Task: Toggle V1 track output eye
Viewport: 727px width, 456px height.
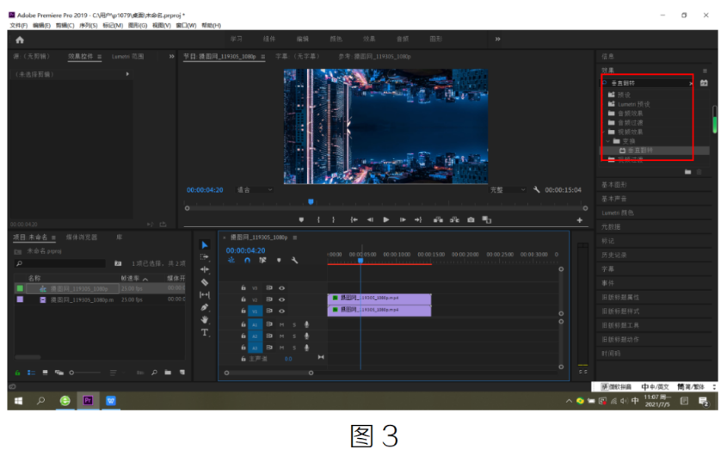Action: pyautogui.click(x=281, y=311)
